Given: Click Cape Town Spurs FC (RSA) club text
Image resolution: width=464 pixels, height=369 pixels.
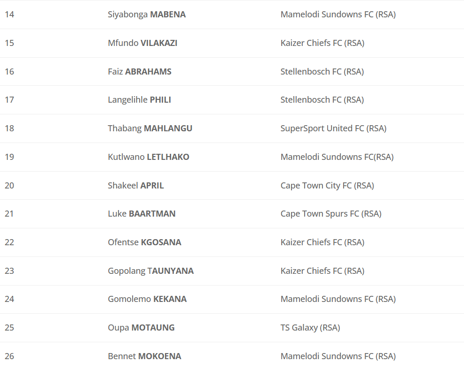Looking at the screenshot, I should [331, 214].
